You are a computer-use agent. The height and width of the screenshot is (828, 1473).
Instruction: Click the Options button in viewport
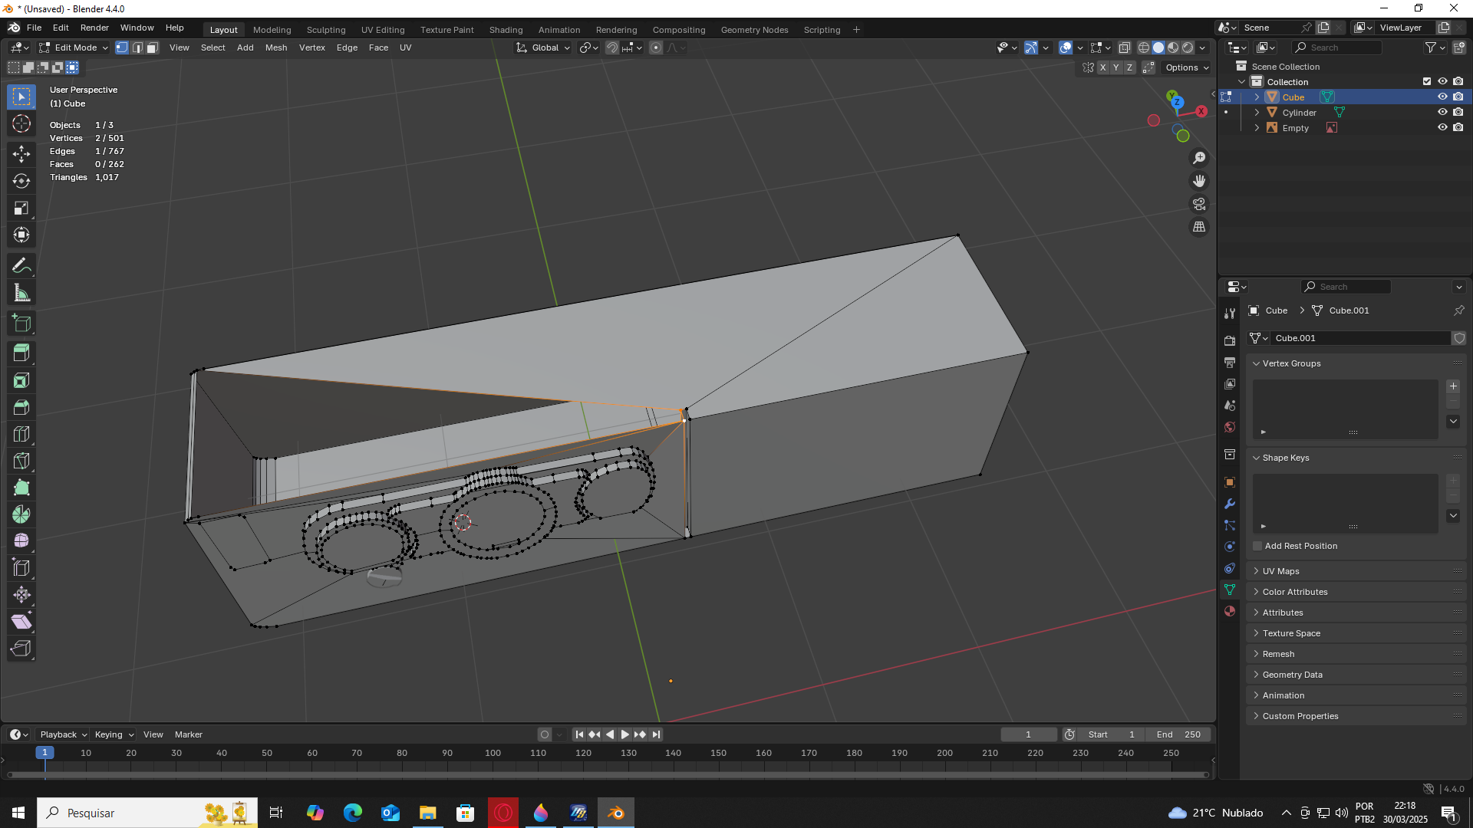point(1186,67)
